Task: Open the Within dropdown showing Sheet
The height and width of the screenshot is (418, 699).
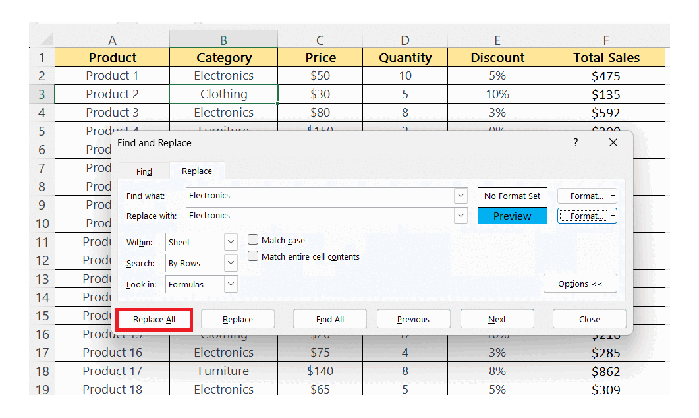Action: click(x=231, y=242)
